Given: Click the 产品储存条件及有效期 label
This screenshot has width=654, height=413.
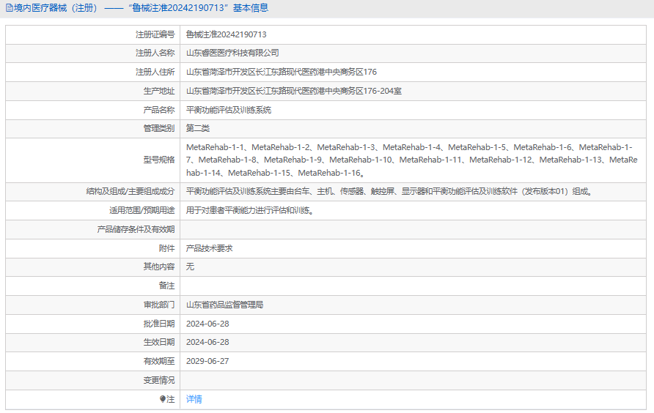Looking at the screenshot, I should [x=136, y=230].
